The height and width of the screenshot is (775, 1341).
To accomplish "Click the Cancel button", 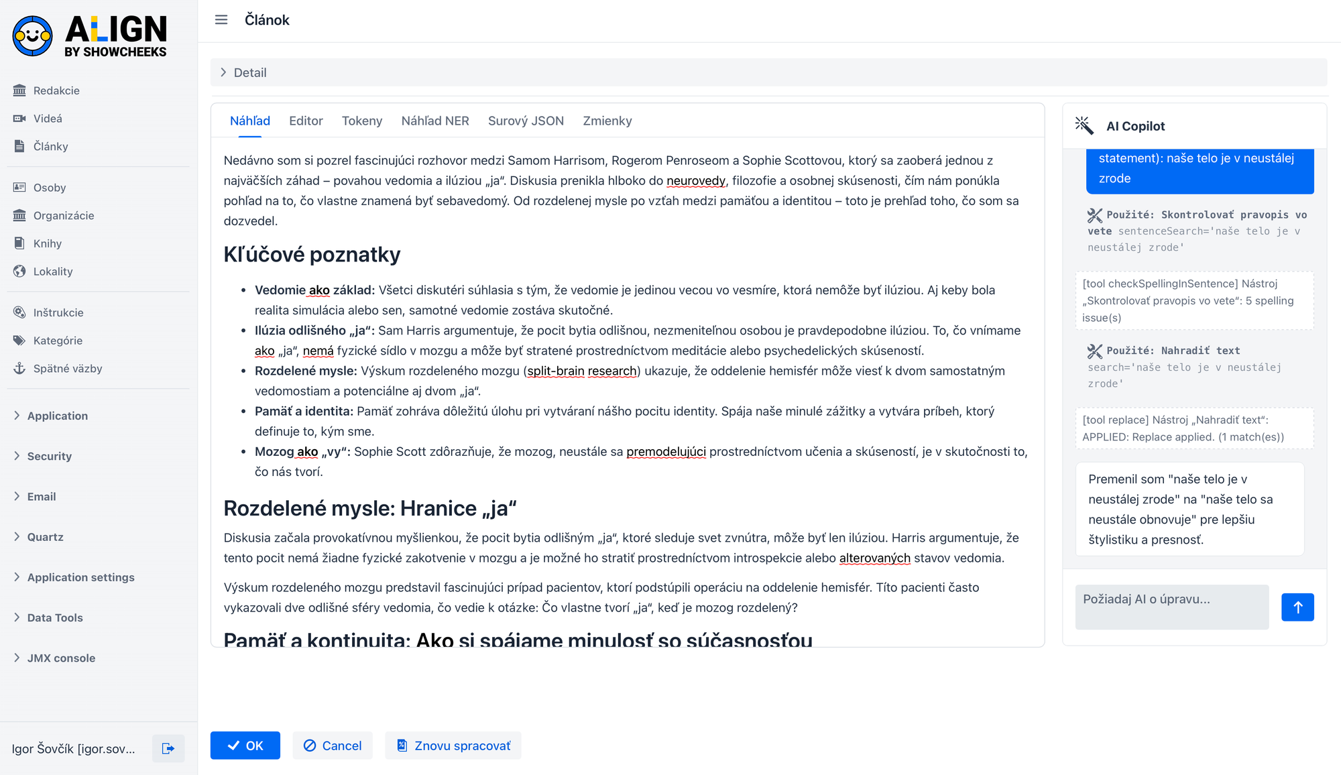I will click(x=333, y=746).
